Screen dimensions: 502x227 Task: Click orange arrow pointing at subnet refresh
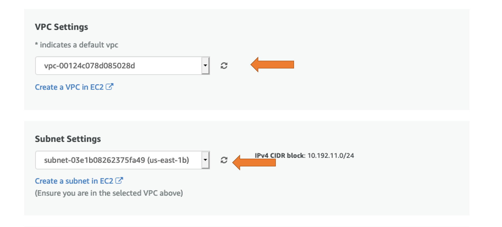tap(254, 162)
